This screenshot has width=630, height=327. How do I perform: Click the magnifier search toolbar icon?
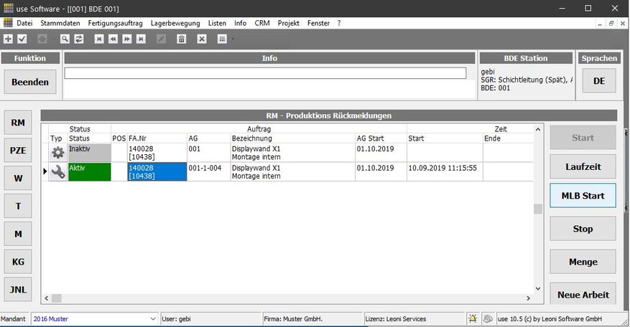(65, 39)
